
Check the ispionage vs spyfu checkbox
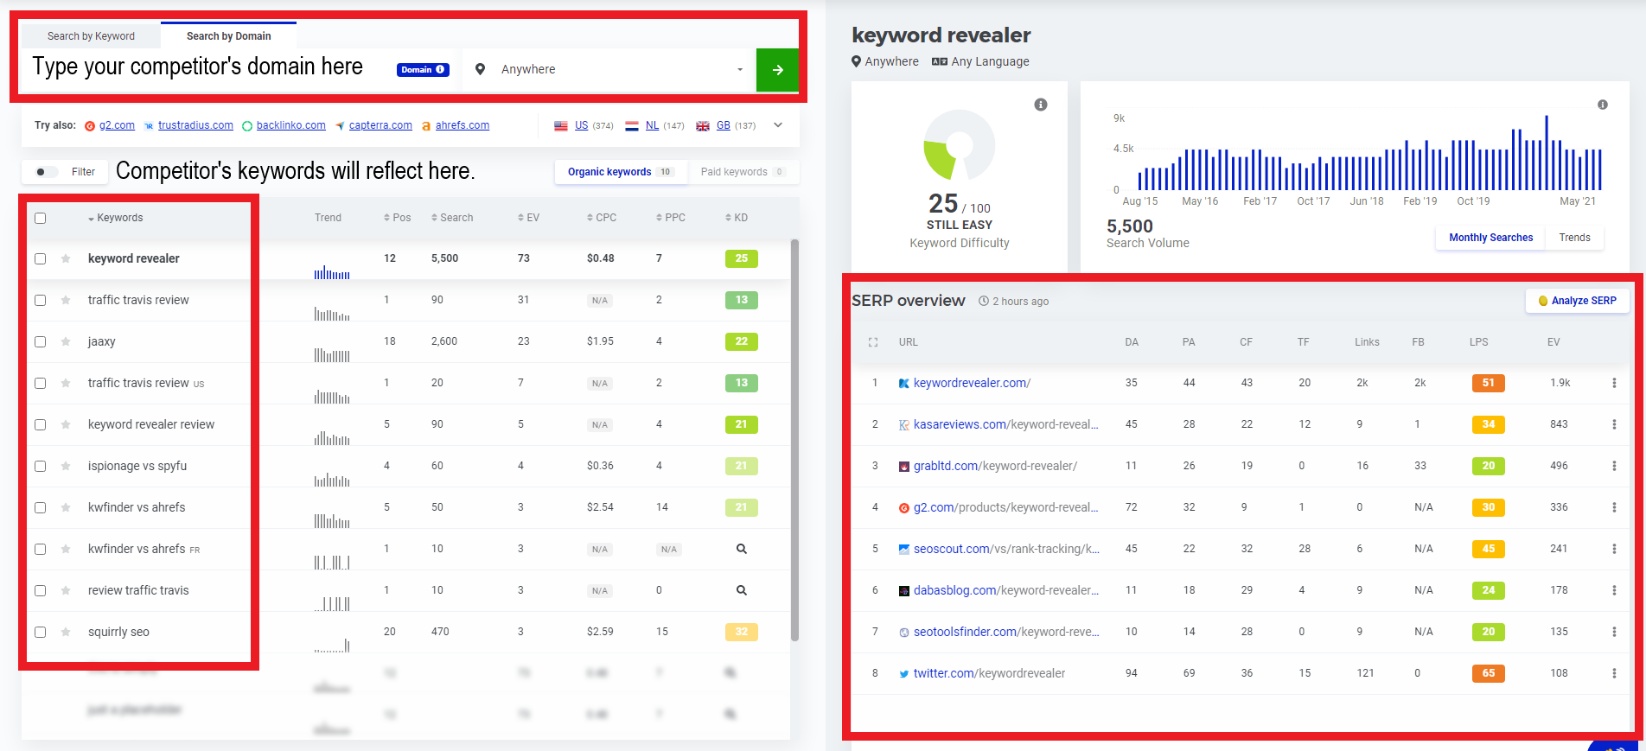[x=40, y=466]
